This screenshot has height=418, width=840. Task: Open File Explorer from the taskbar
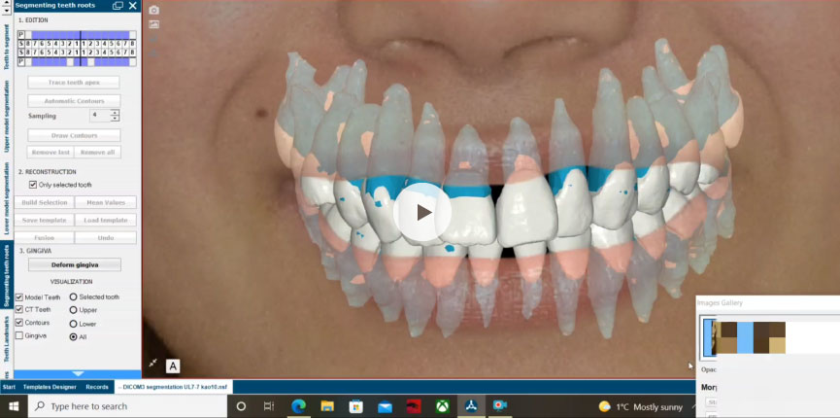(x=327, y=406)
